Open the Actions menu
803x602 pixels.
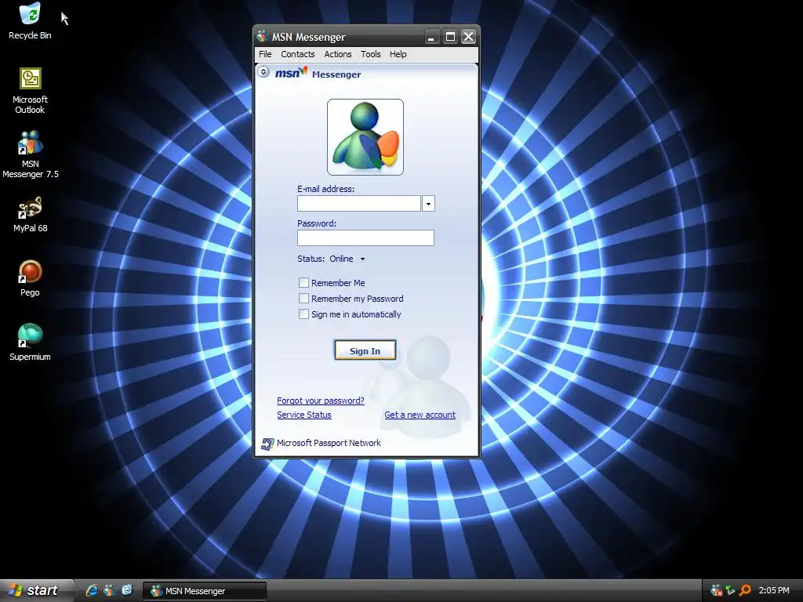click(338, 54)
